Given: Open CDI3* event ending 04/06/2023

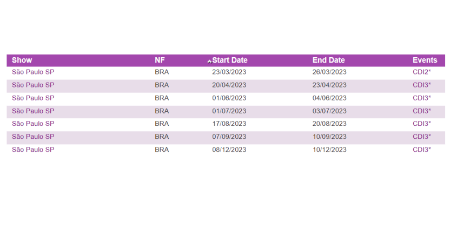Looking at the screenshot, I should point(421,98).
